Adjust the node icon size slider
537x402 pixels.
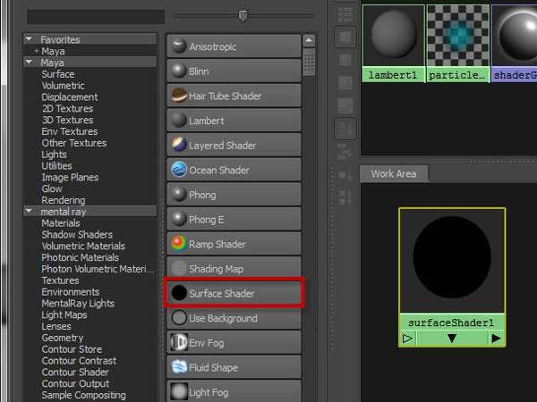pyautogui.click(x=243, y=16)
